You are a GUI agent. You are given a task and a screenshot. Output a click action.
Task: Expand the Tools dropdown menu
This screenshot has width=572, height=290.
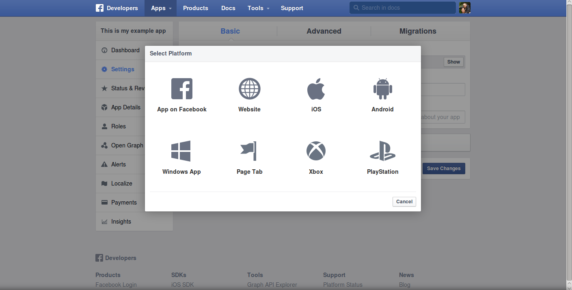click(x=258, y=8)
